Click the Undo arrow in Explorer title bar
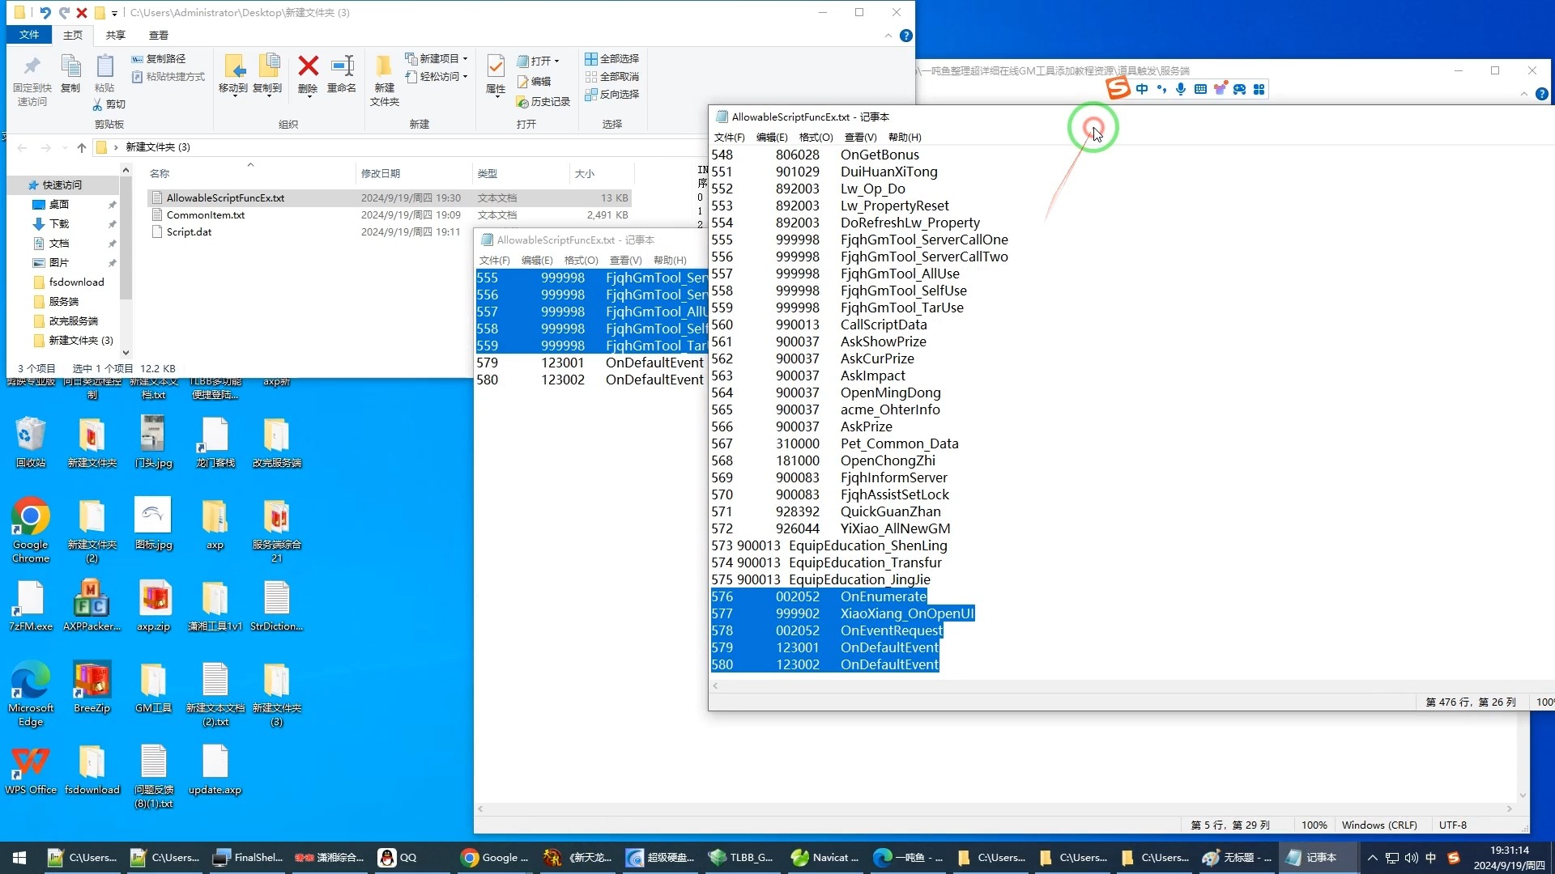 point(45,12)
